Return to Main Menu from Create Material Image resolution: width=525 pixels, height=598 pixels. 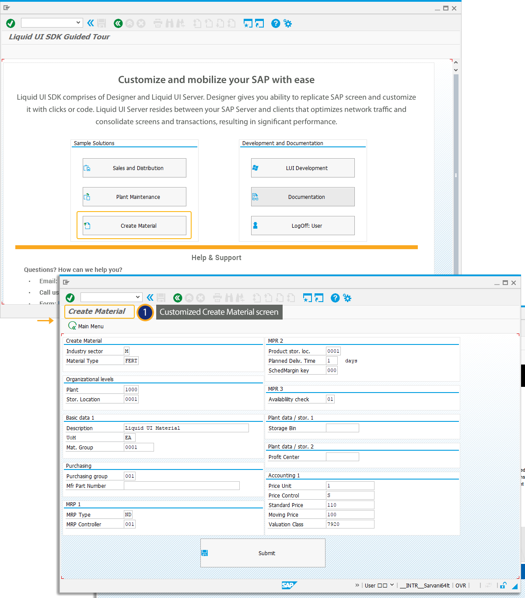86,326
